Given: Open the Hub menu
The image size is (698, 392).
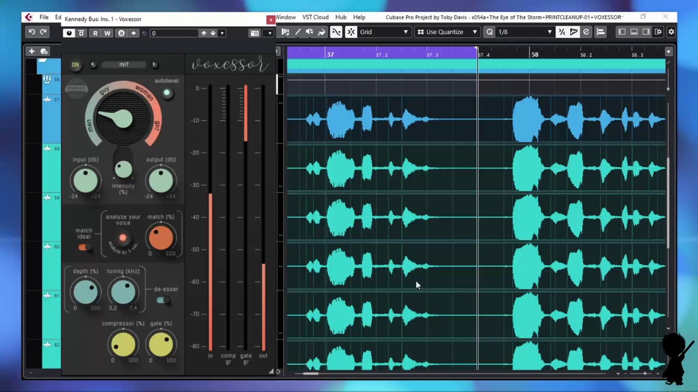Looking at the screenshot, I should click(x=341, y=17).
